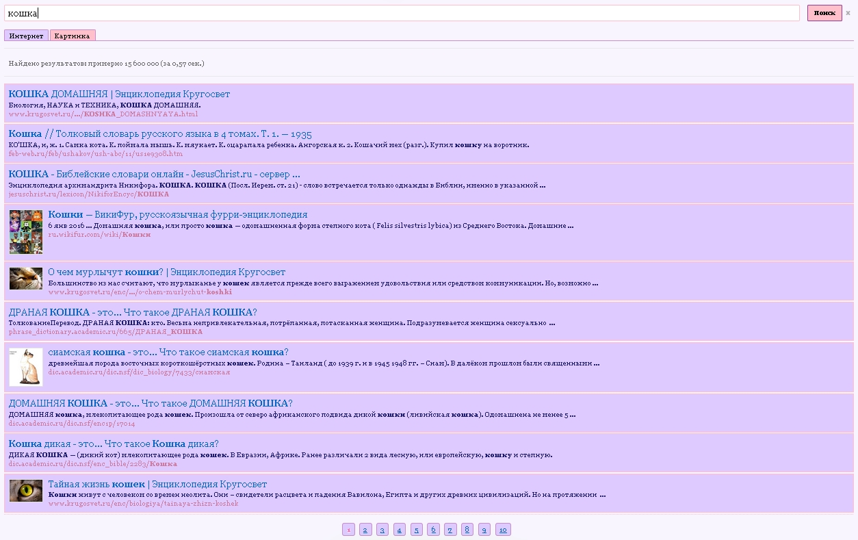The width and height of the screenshot is (858, 540).
Task: Open the furry collage thumbnail for ВикиФур
Action: (26, 232)
